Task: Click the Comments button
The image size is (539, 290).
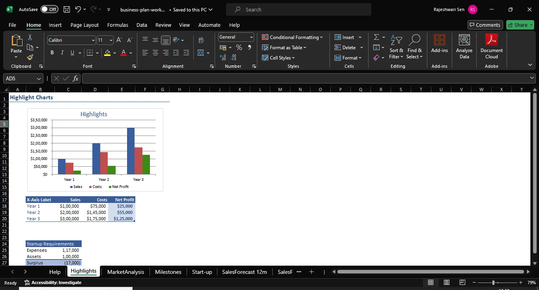Action: [x=485, y=25]
